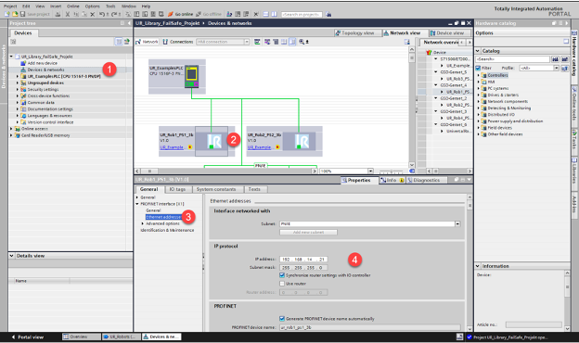Enable the Use router checkbox
This screenshot has height=343, width=579.
click(x=282, y=284)
